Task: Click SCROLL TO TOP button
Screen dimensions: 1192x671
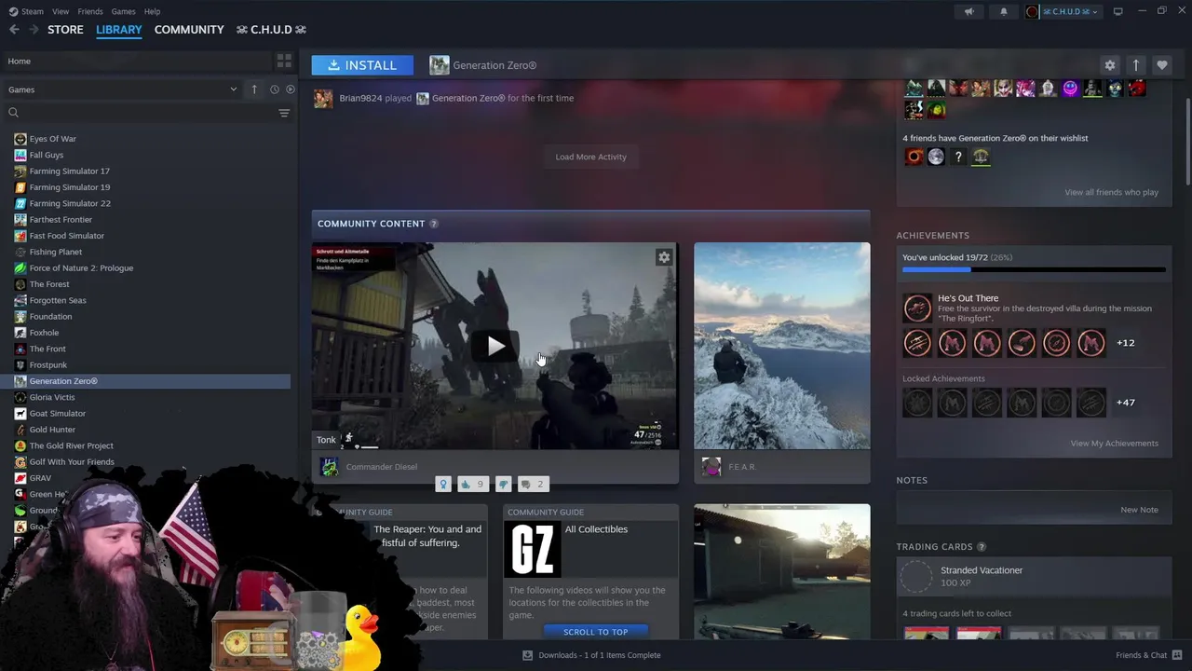Action: click(x=595, y=632)
